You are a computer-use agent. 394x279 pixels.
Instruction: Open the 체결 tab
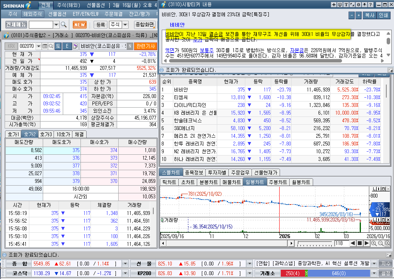[x=79, y=134]
